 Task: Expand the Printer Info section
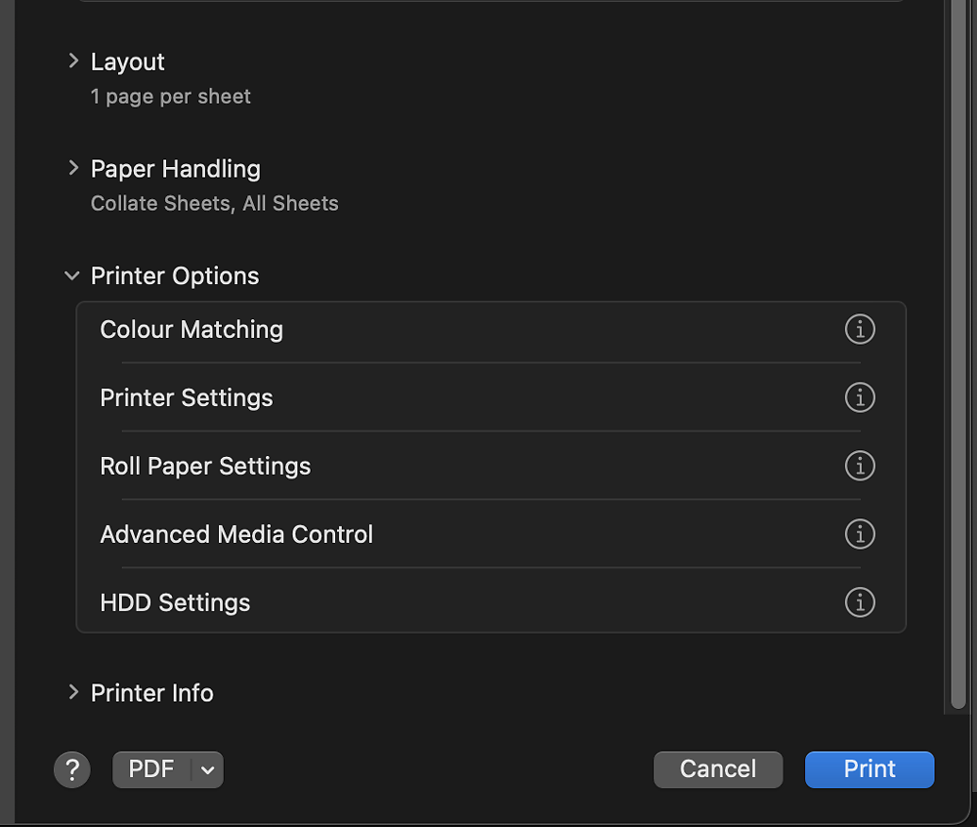[x=73, y=692]
